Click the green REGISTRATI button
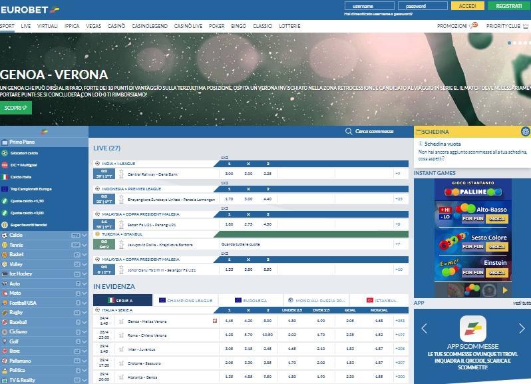 click(x=508, y=6)
